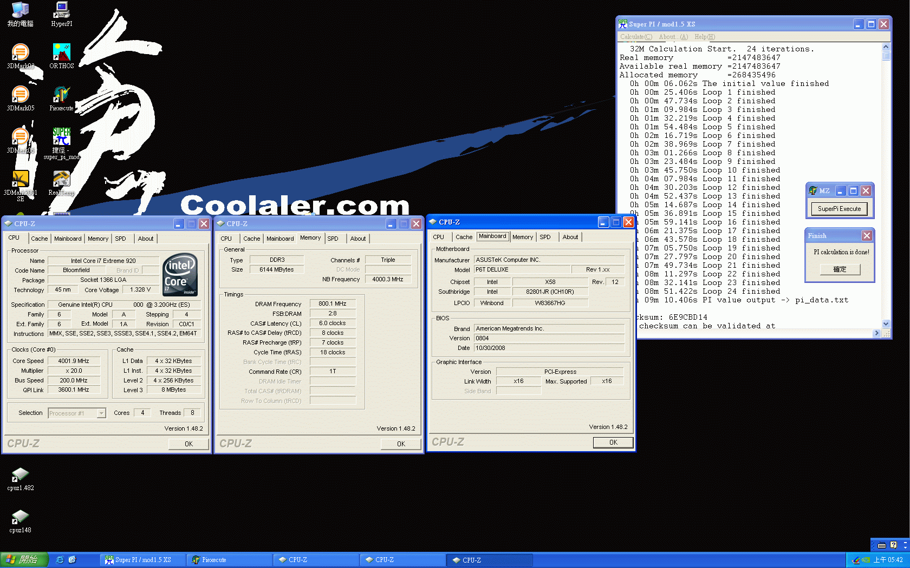
Task: Open the Calculate menu in Super PI
Action: [636, 37]
